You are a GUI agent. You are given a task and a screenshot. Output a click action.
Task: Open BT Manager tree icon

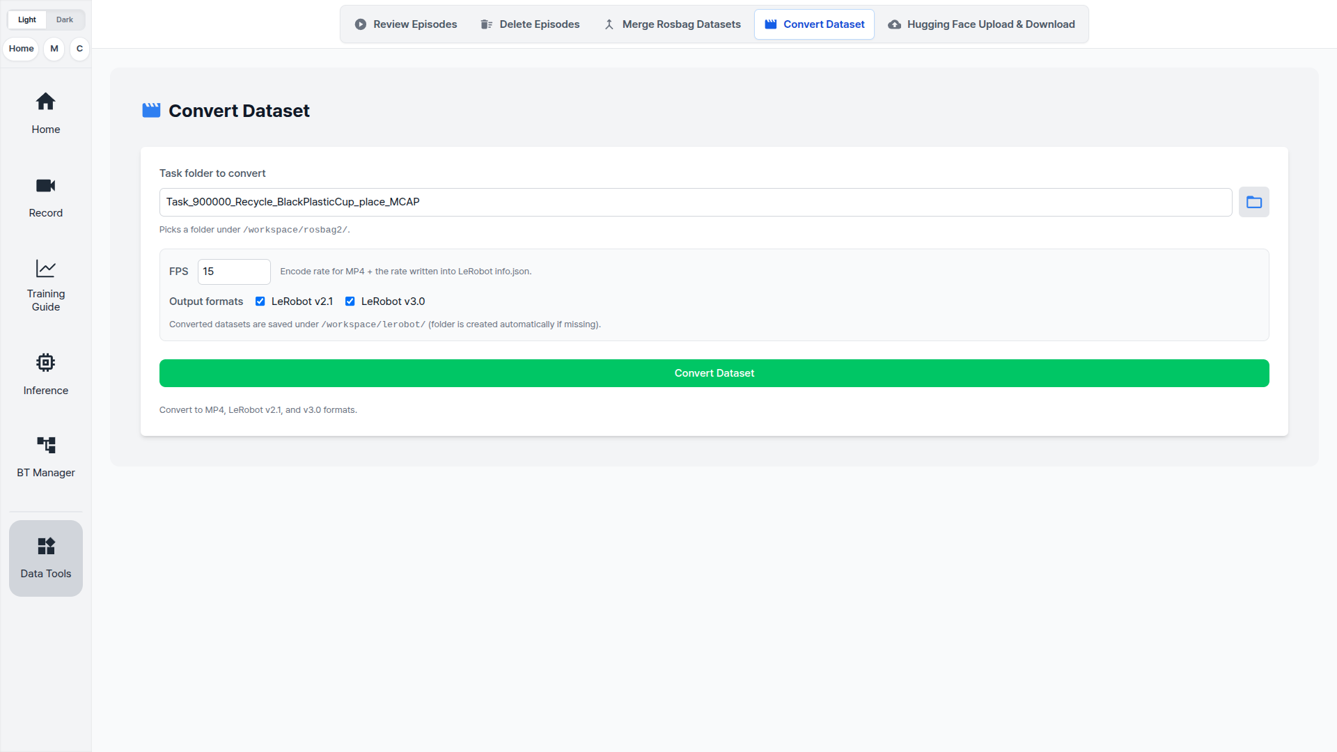[x=46, y=445]
